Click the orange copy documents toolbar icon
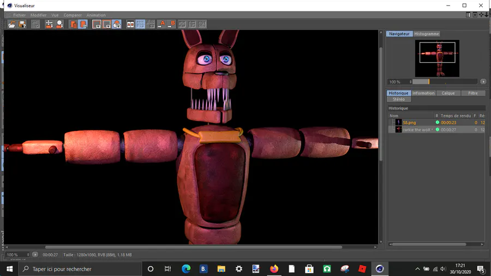Viewport: 491px width, 276px height. 73,25
